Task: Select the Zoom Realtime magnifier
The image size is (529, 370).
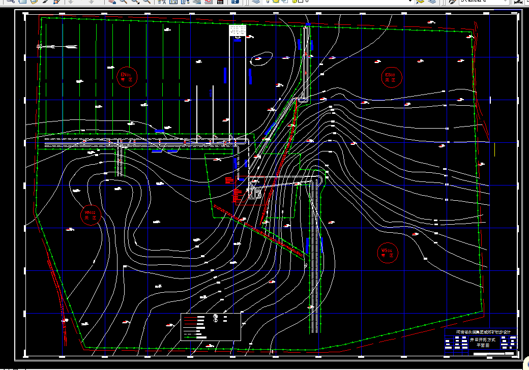Action: coord(123,2)
